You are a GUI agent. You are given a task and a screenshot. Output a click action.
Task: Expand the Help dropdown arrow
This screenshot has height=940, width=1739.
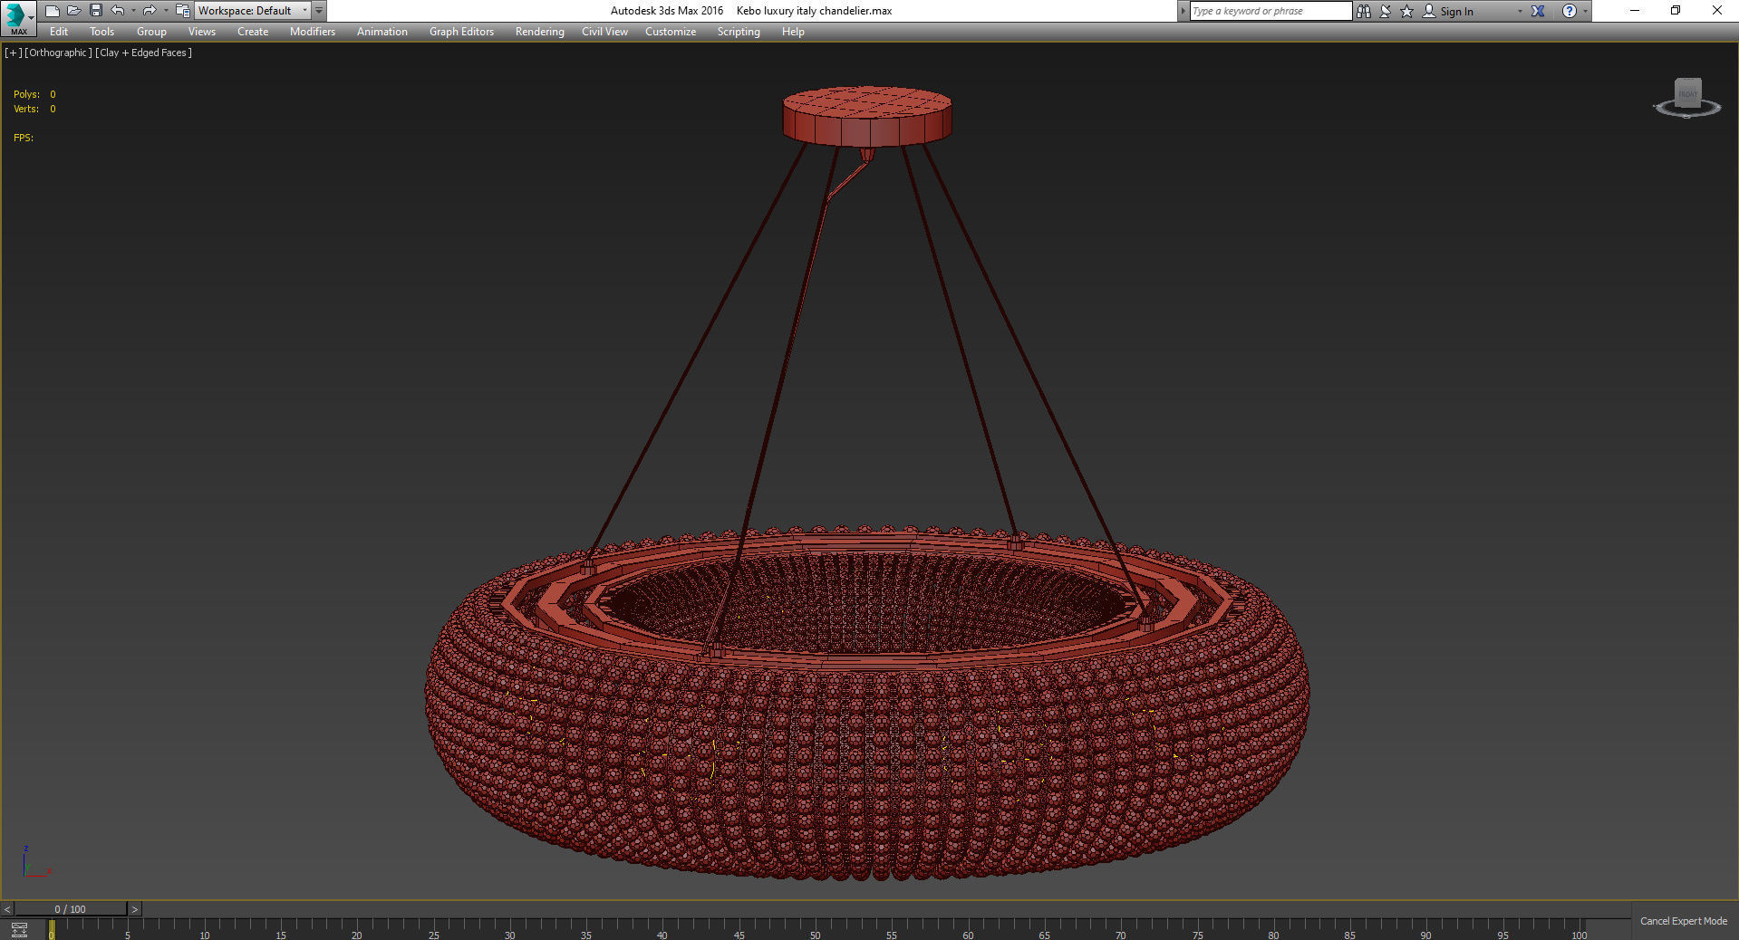[x=1585, y=11]
